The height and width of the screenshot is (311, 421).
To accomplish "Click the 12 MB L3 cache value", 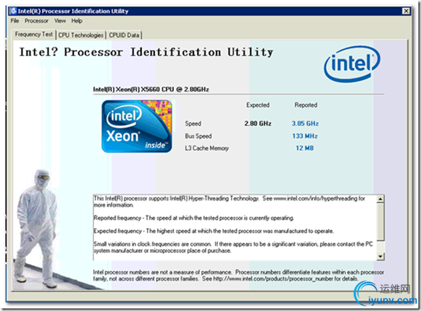I will point(305,148).
